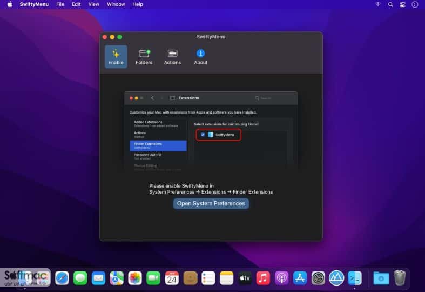The width and height of the screenshot is (425, 292).
Task: Open System Preferences gear in the Dock
Action: (x=318, y=278)
